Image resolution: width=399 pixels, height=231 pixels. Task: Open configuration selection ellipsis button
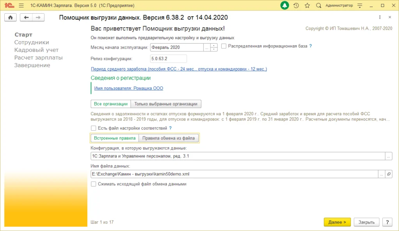pyautogui.click(x=388, y=156)
